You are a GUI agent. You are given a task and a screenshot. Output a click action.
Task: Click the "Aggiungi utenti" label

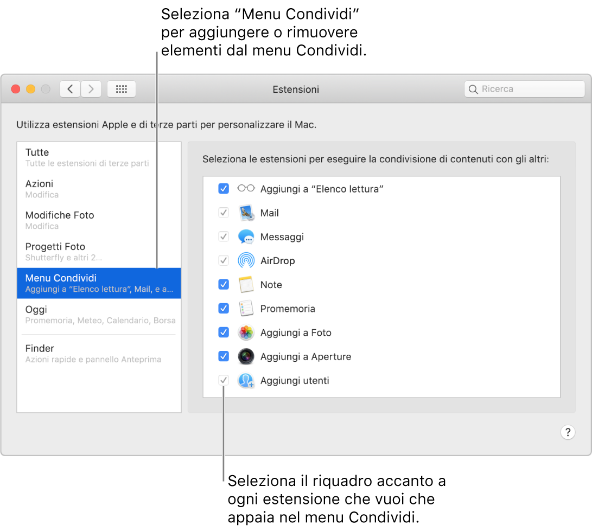point(295,380)
